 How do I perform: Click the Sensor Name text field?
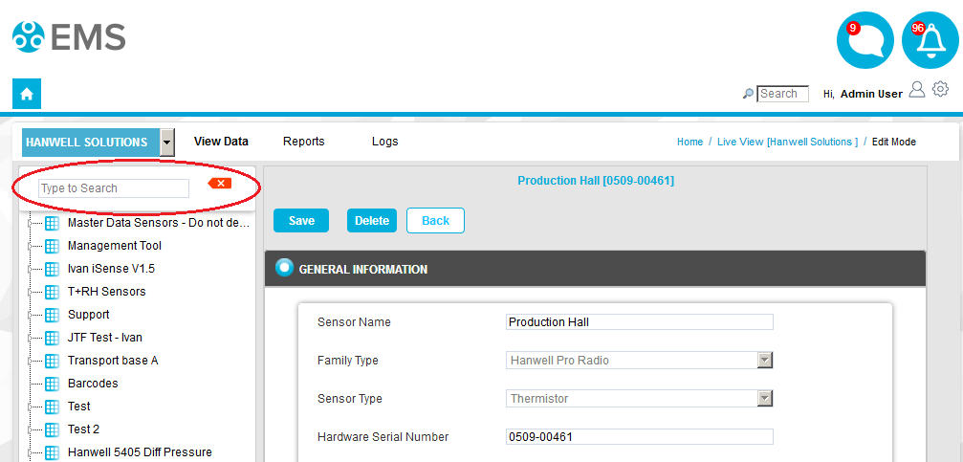[639, 322]
